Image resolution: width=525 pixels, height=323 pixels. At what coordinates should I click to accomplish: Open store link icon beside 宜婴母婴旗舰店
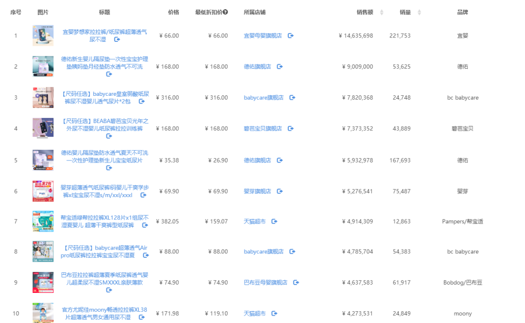point(291,36)
